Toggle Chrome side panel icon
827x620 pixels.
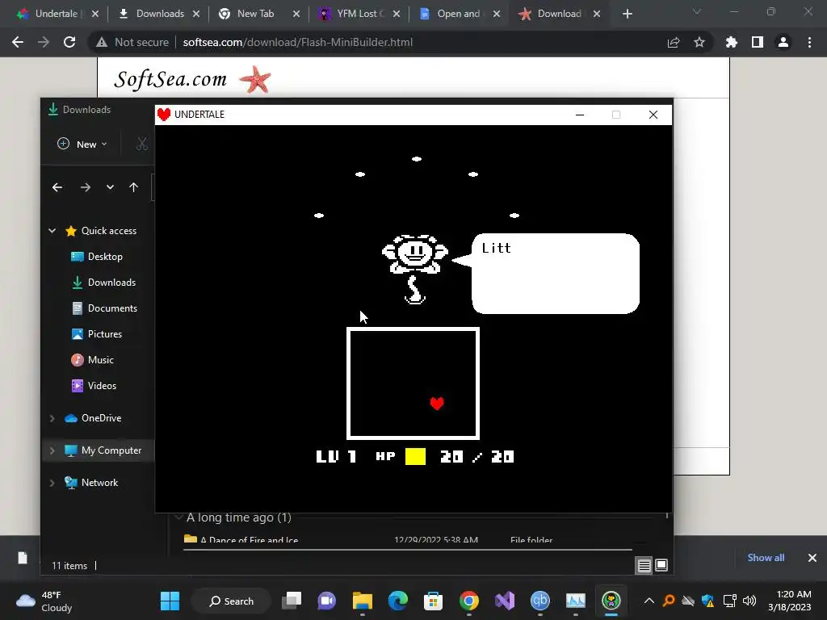(758, 42)
